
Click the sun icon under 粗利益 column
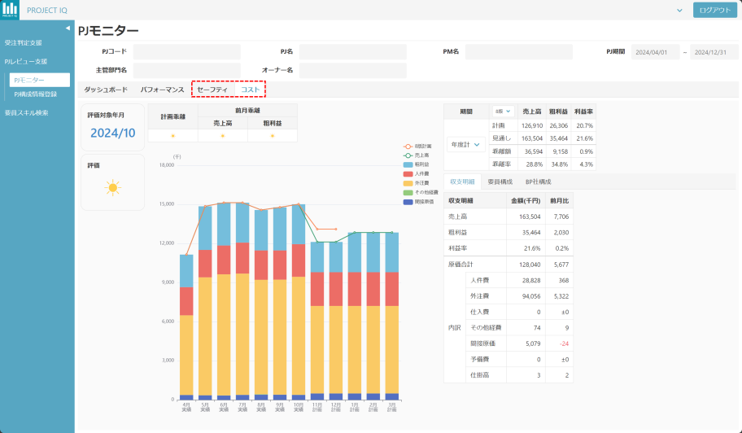click(x=272, y=136)
